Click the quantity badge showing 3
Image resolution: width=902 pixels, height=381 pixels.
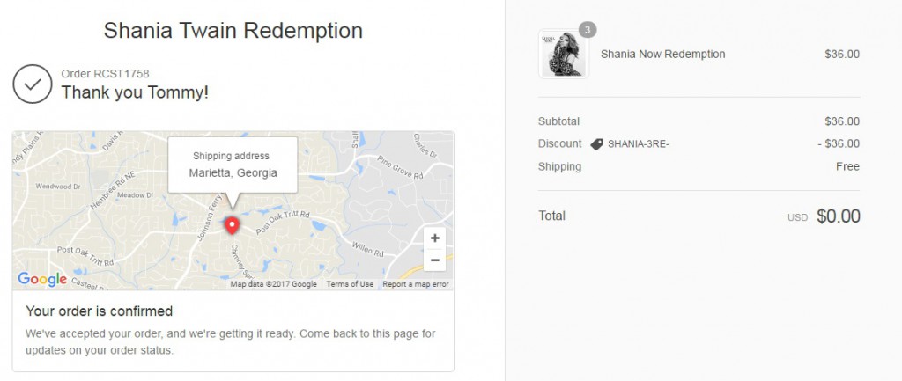point(588,30)
